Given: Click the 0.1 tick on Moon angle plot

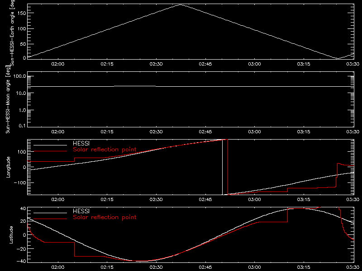Looking at the screenshot, I should tap(22, 126).
